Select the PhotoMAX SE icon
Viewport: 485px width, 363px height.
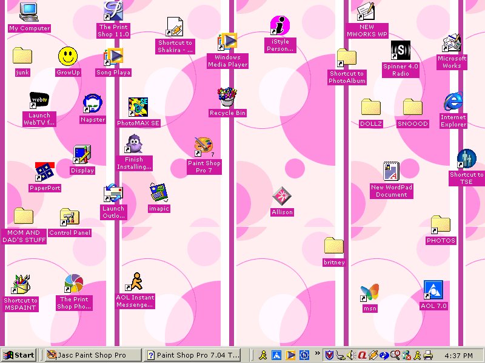point(138,107)
